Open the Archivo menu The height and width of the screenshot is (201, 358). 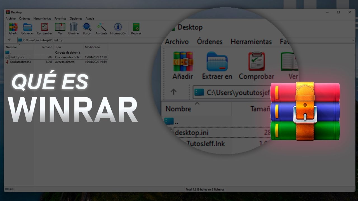click(x=11, y=18)
